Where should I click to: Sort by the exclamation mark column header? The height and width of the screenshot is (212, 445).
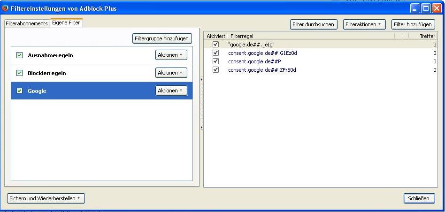[402, 36]
